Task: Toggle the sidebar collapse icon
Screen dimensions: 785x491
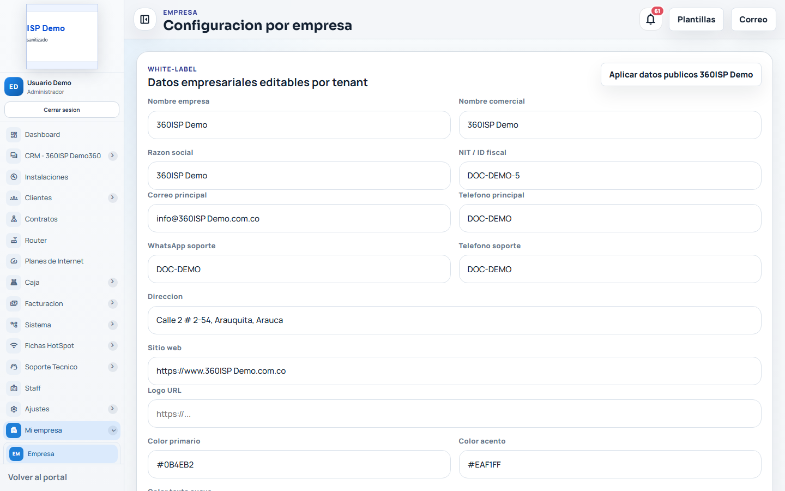Action: pos(145,20)
